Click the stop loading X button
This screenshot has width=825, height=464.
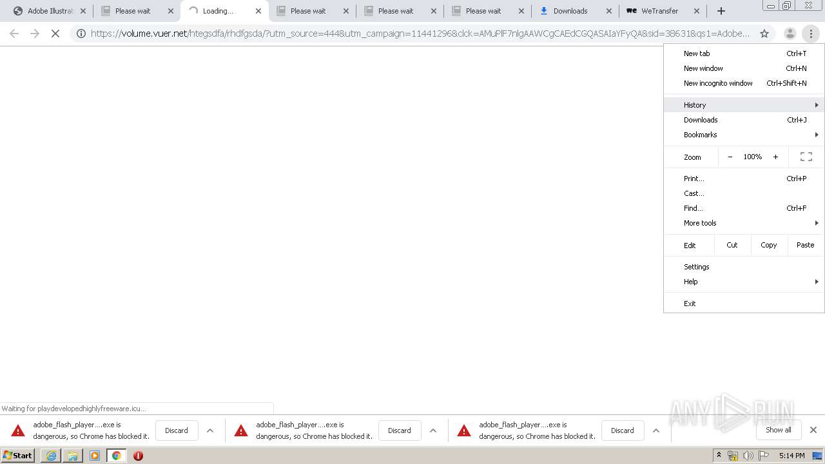(x=55, y=34)
